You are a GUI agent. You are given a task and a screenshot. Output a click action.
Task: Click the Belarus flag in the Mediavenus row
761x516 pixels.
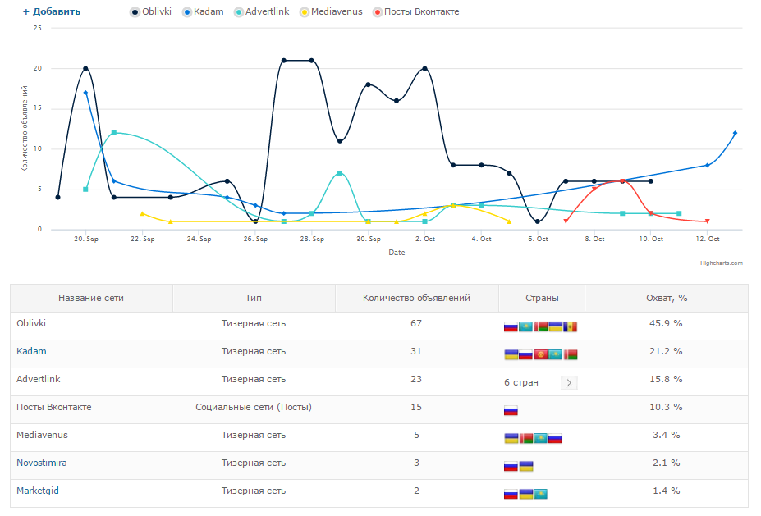coord(525,438)
